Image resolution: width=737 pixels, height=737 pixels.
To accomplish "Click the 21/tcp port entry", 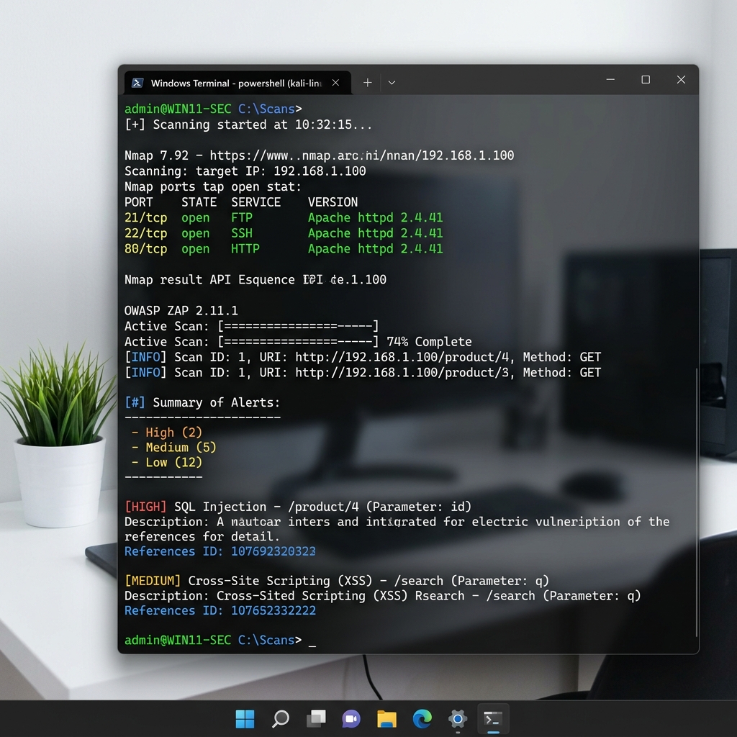I will click(x=145, y=217).
